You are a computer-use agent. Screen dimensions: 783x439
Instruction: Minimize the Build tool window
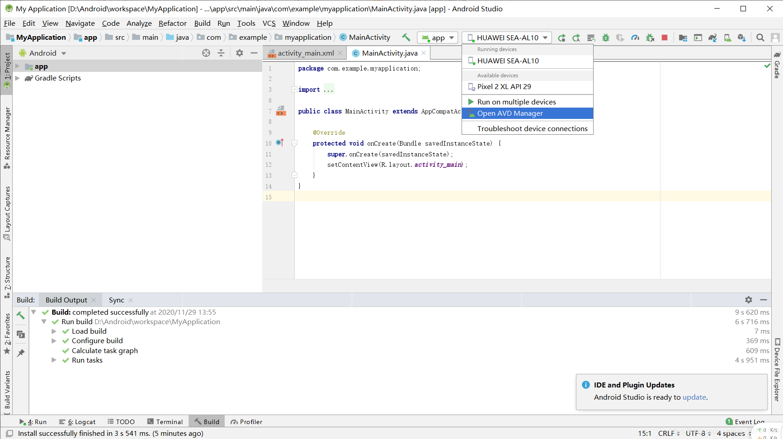[764, 300]
